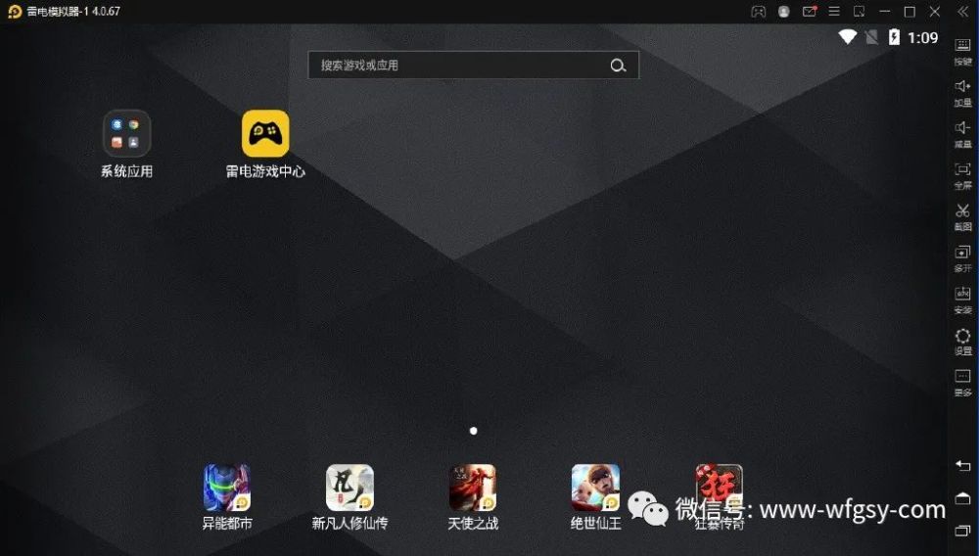Screen dimensions: 979x556
Task: Click the magnifier search icon
Action: (x=618, y=66)
